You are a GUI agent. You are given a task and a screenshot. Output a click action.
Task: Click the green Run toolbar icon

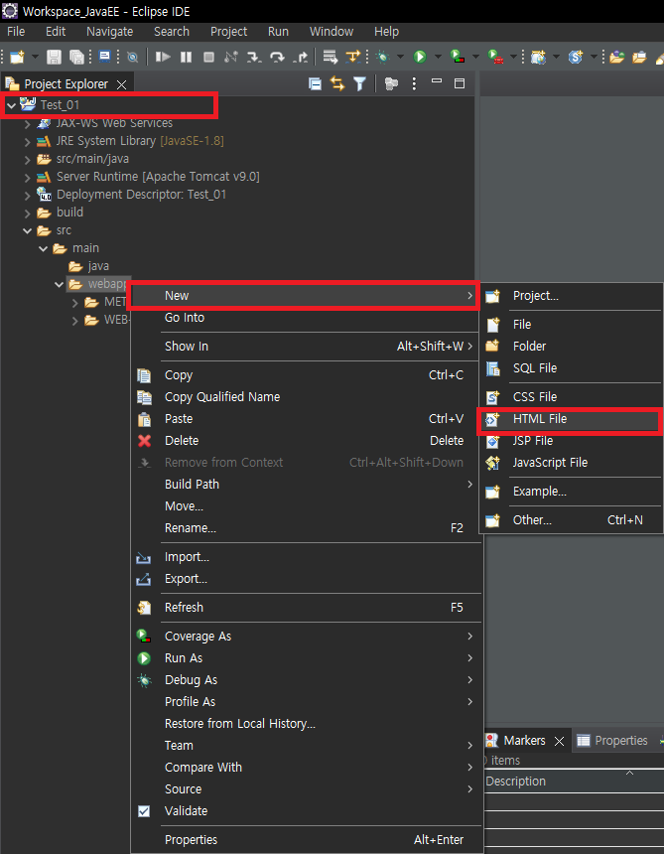(420, 57)
